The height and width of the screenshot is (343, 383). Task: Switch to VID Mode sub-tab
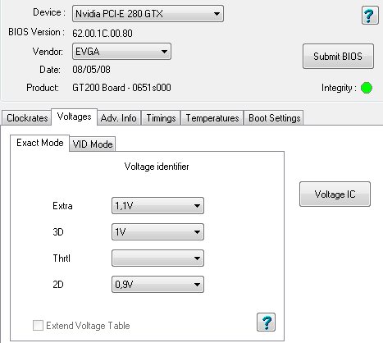tap(93, 144)
